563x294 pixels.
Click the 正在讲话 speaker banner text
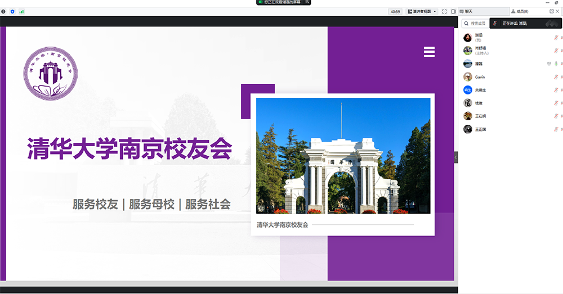pyautogui.click(x=515, y=23)
